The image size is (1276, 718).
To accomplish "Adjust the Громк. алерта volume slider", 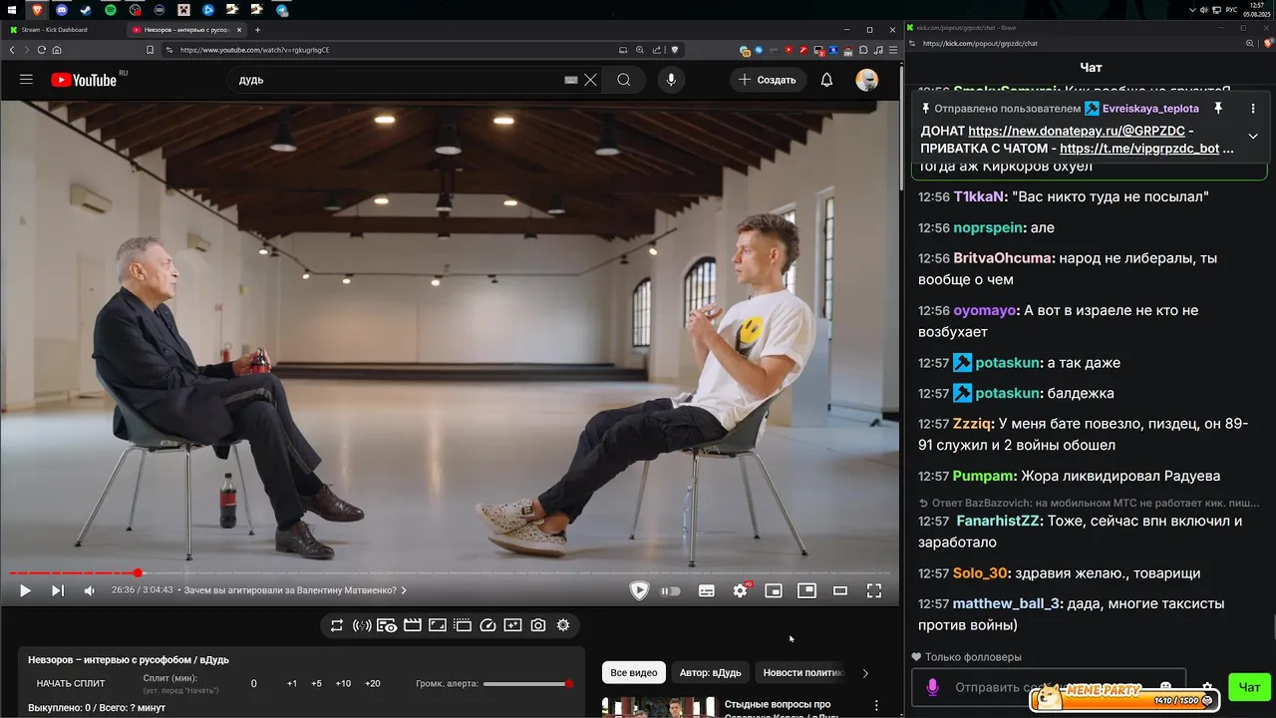I will pos(526,683).
